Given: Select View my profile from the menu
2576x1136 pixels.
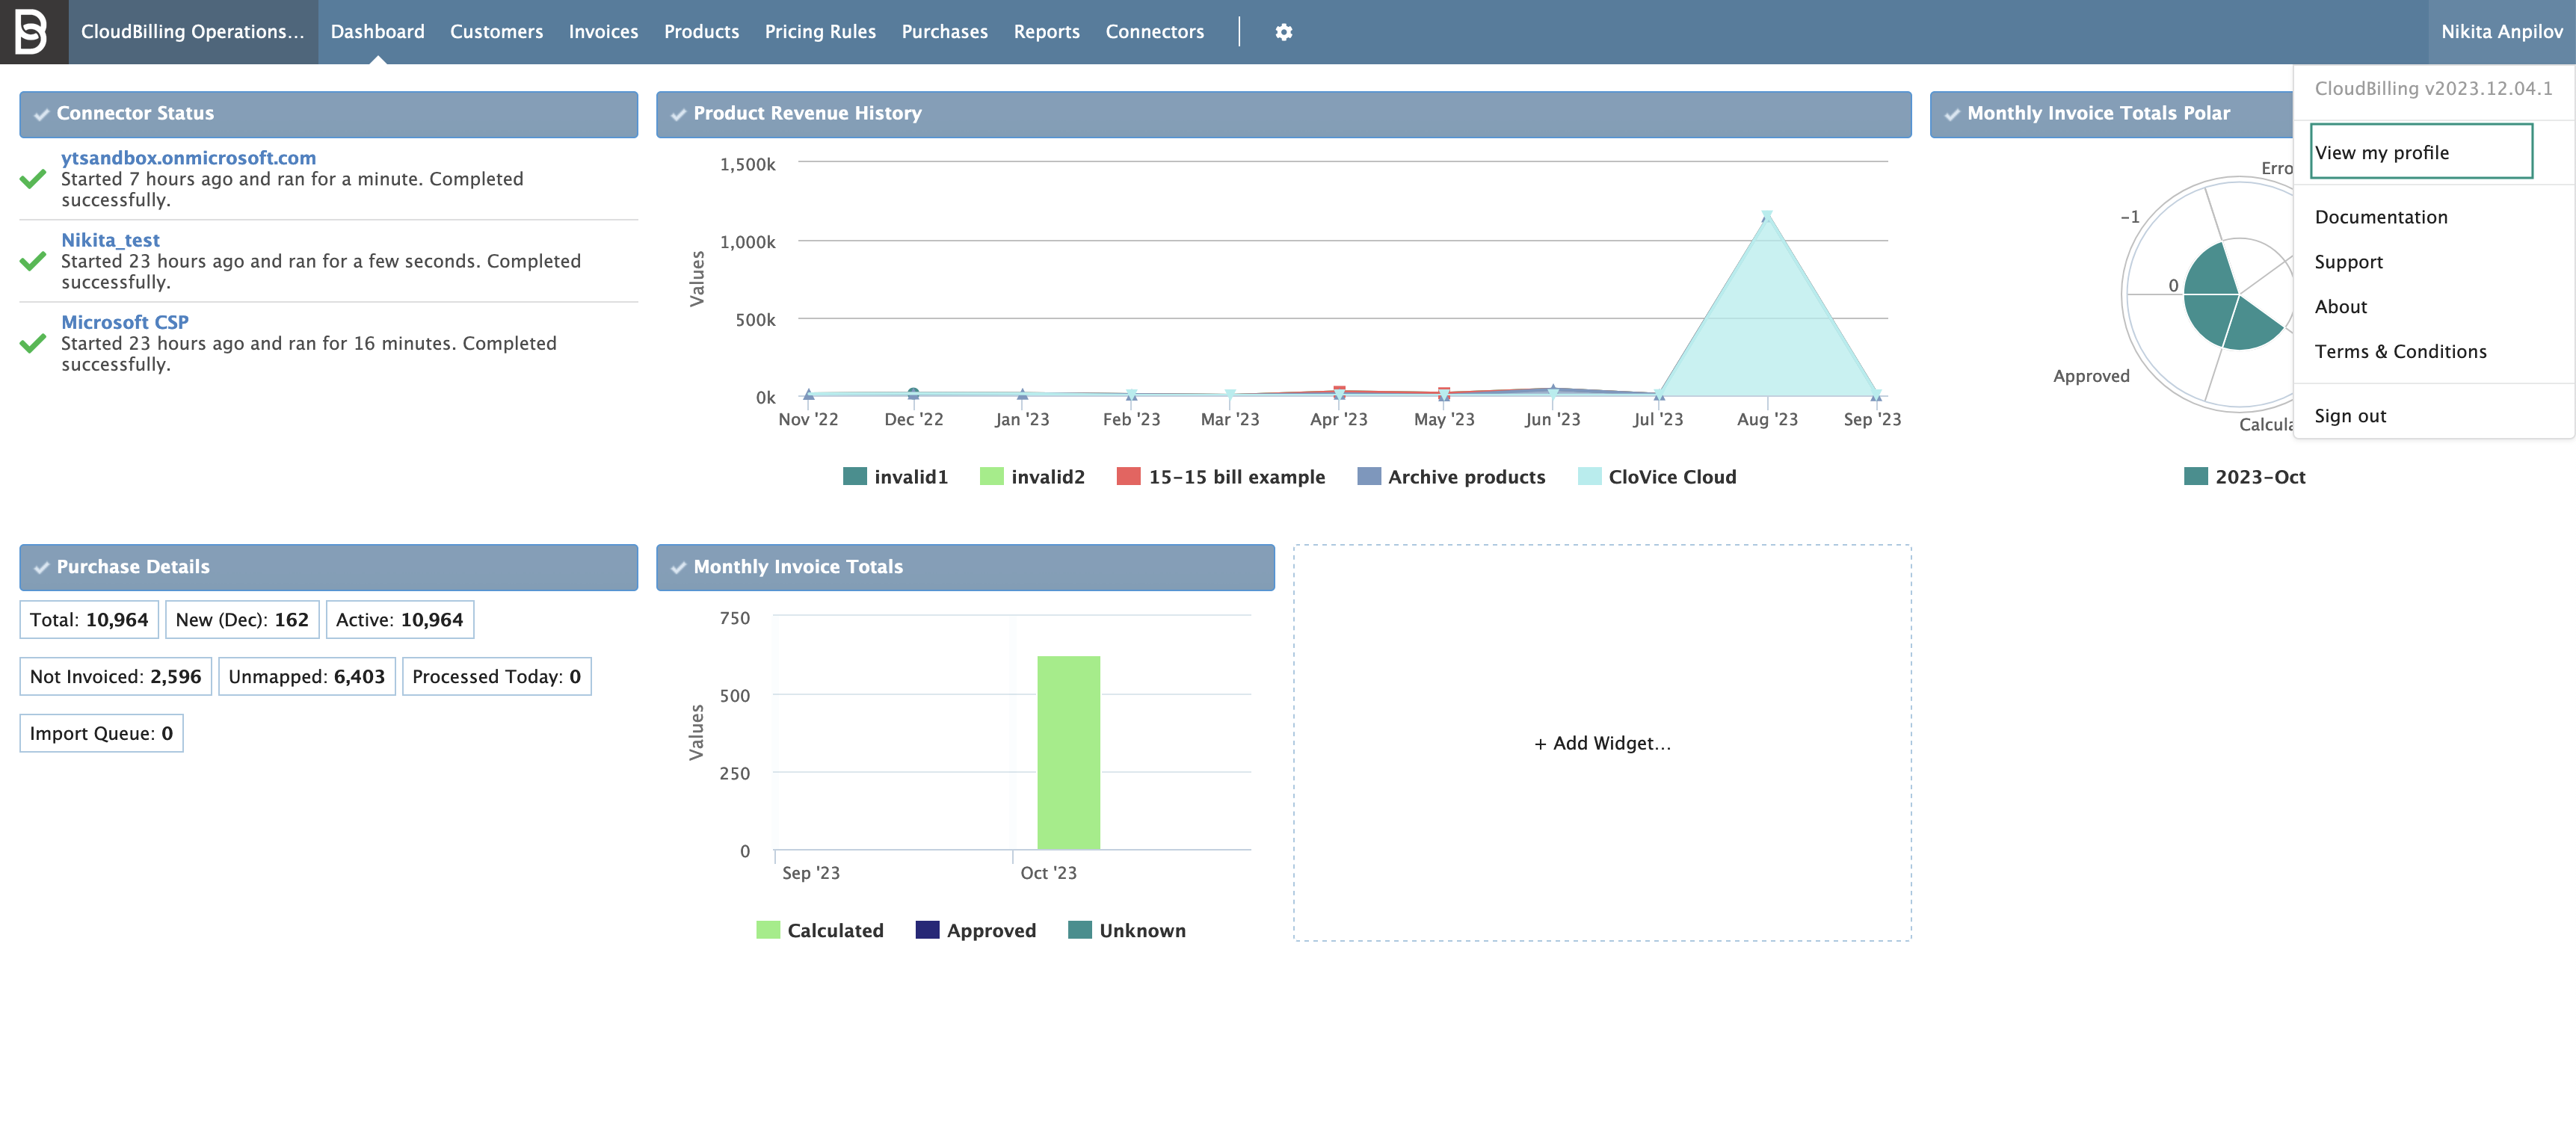Looking at the screenshot, I should 2421,151.
